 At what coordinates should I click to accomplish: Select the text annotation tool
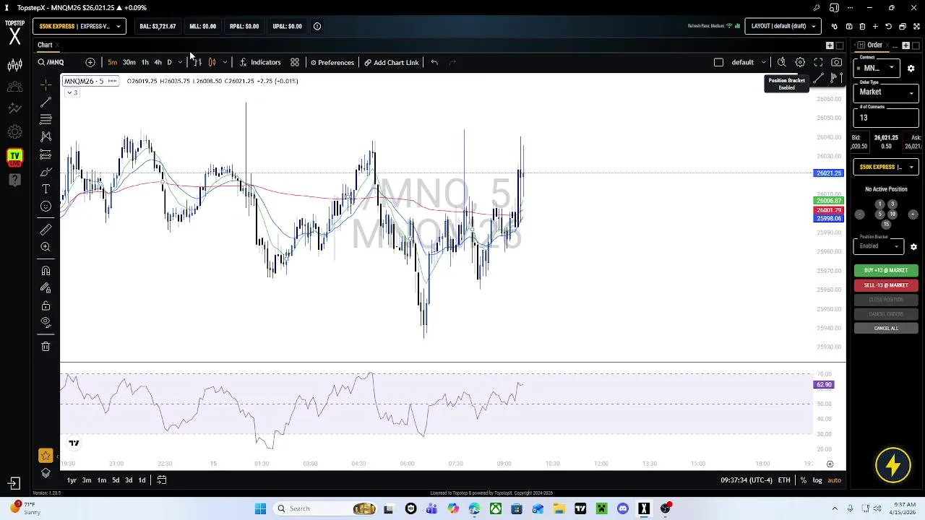point(46,189)
